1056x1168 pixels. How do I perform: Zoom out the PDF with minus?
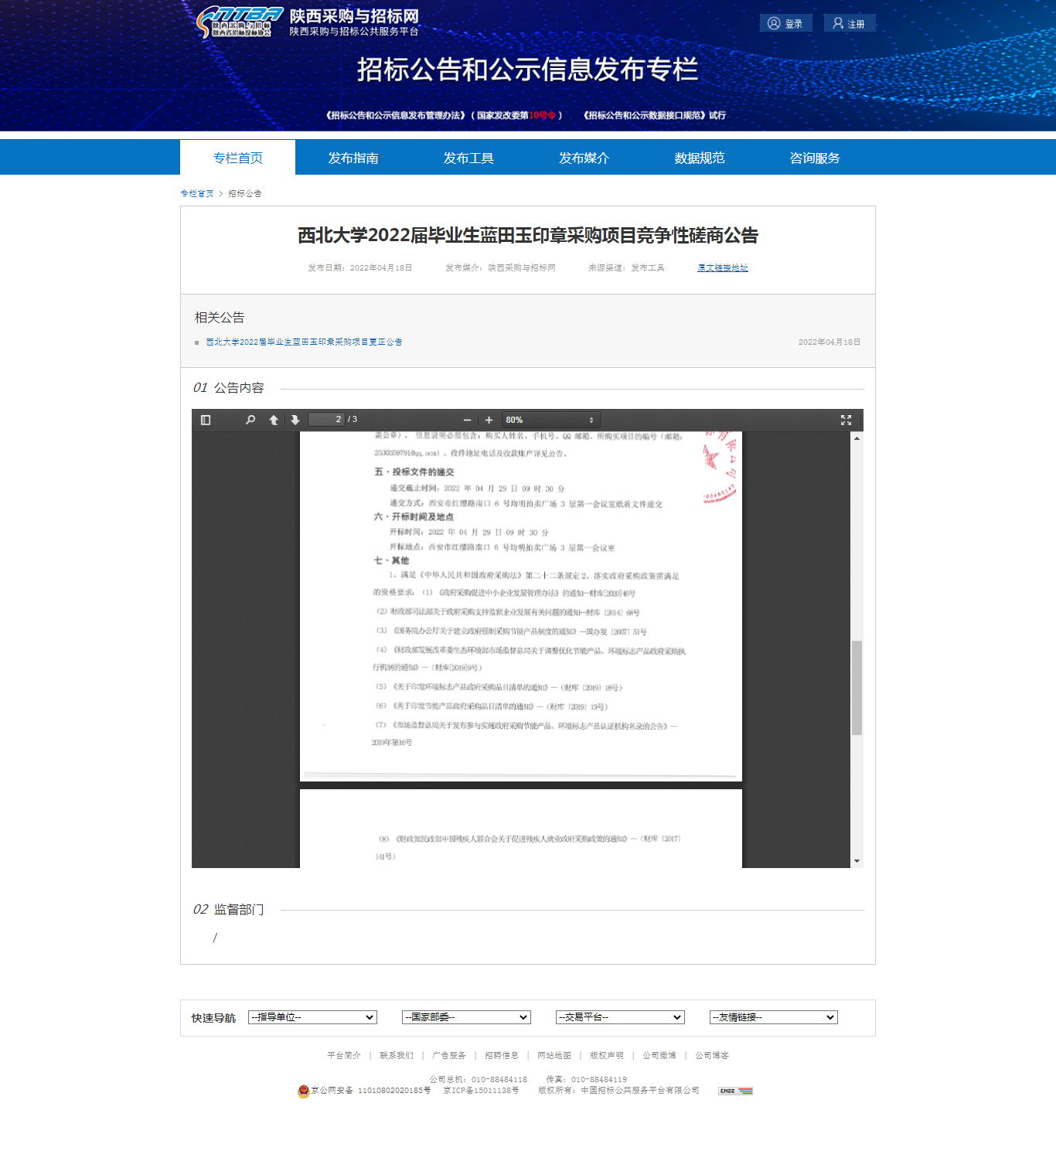click(467, 420)
